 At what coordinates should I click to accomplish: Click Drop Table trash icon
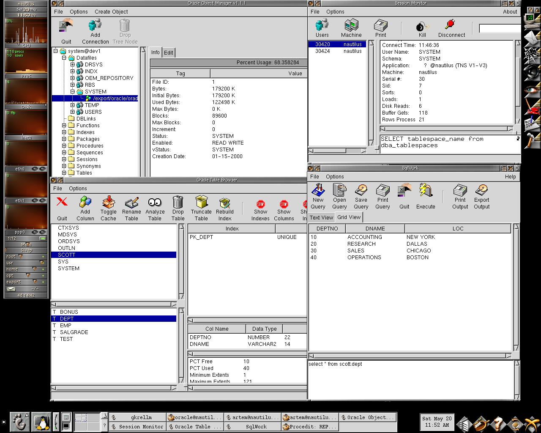pos(178,202)
